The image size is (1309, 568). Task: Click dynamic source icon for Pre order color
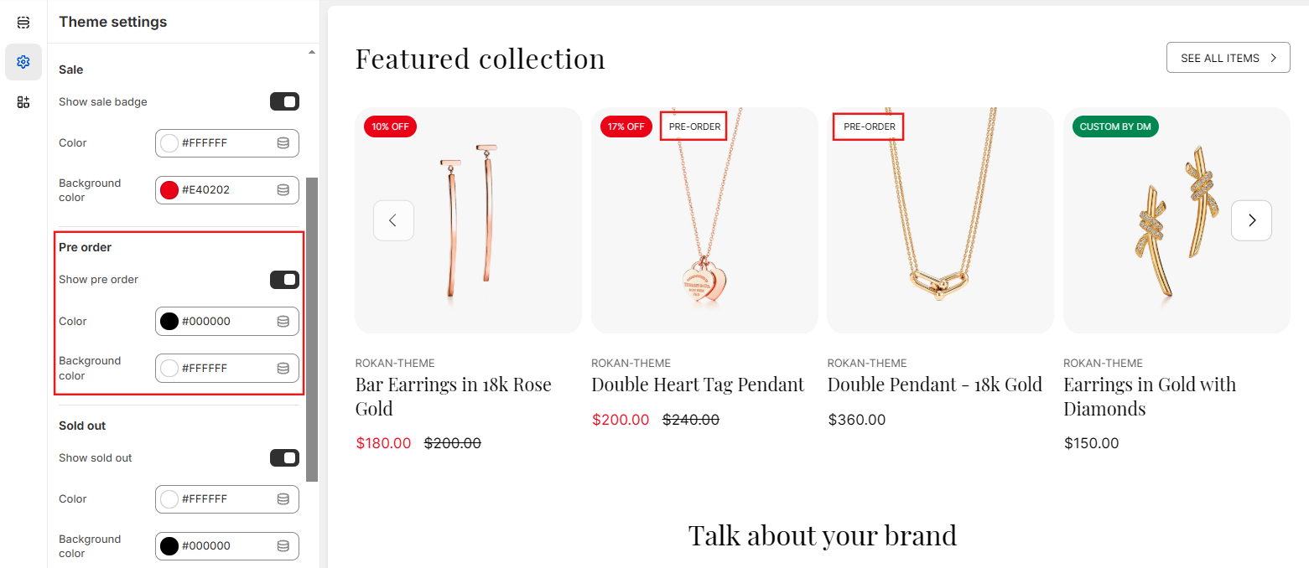(283, 322)
